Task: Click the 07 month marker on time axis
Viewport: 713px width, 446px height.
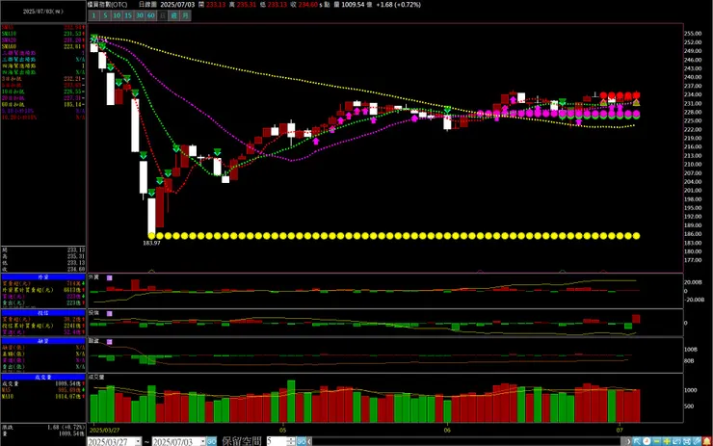Action: click(x=620, y=430)
